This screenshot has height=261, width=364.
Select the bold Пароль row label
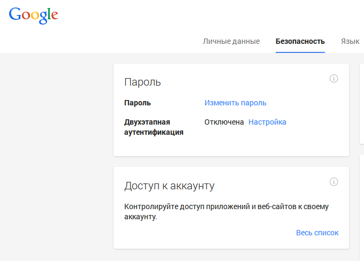[x=138, y=103]
